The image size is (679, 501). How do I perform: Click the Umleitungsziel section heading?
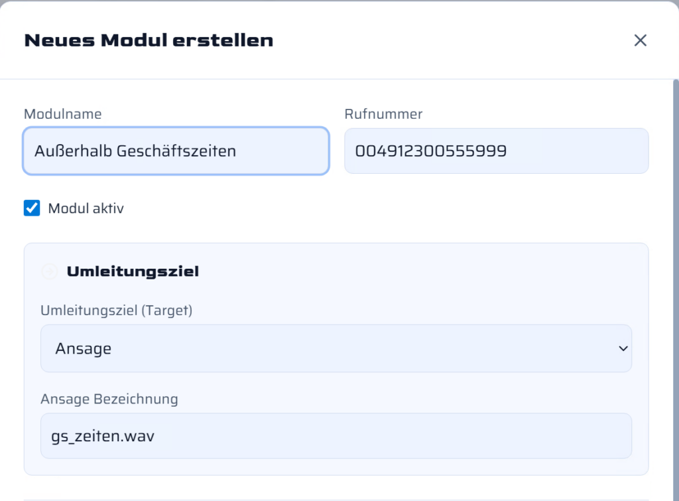pos(133,271)
